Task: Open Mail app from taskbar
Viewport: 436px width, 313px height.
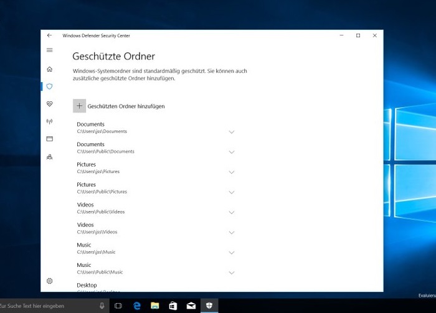Action: [191, 306]
